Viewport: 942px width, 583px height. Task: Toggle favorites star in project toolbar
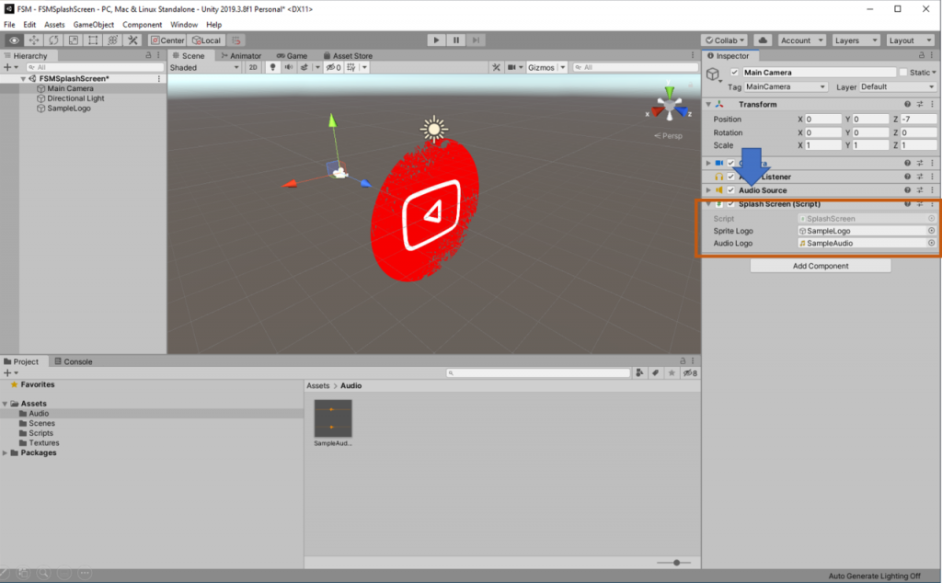(672, 372)
